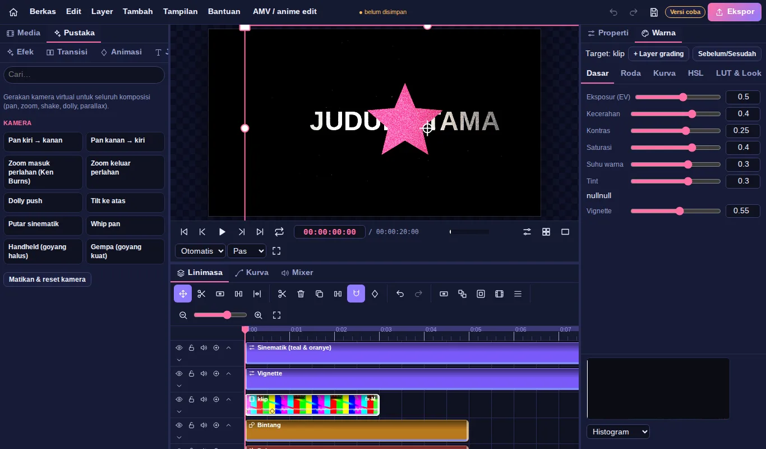Adjust the Saturasi slider
This screenshot has height=449, width=766.
tap(675, 148)
